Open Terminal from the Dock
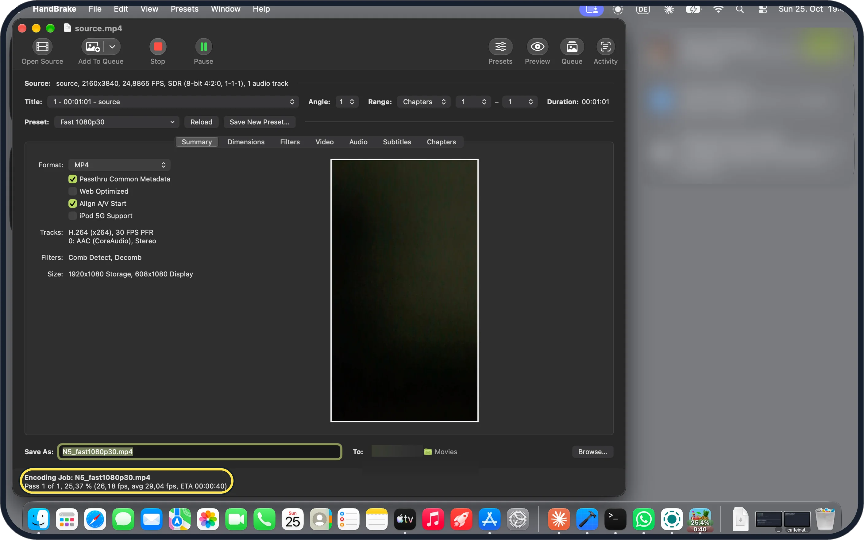864x540 pixels. 615,519
